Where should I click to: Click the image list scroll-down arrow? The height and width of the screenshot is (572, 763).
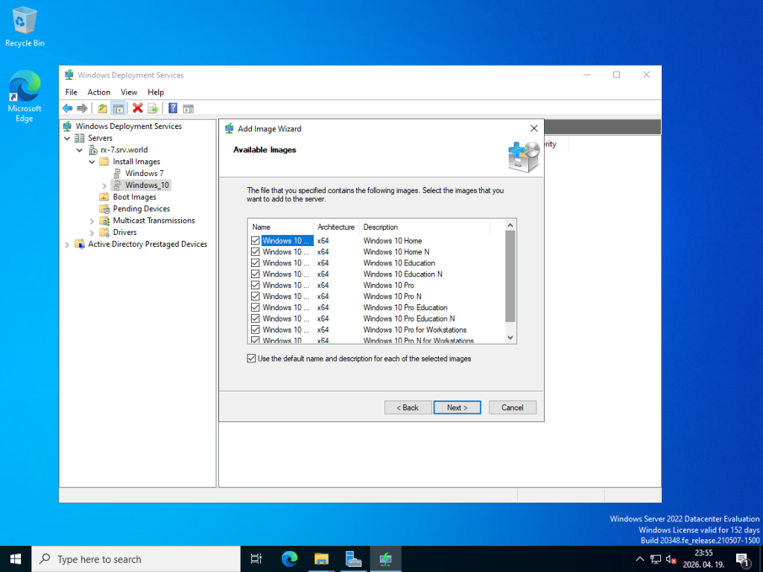[x=510, y=337]
